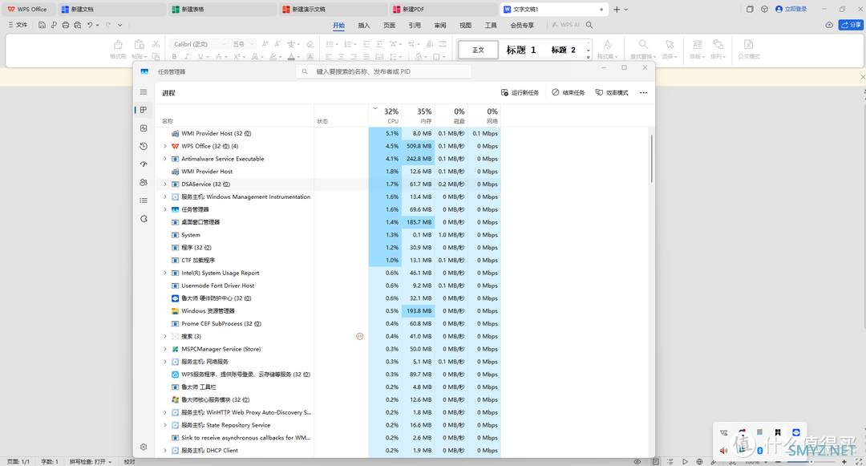The width and height of the screenshot is (866, 466).
Task: Open Performance page icon in Task Manager sidebar
Action: point(144,128)
